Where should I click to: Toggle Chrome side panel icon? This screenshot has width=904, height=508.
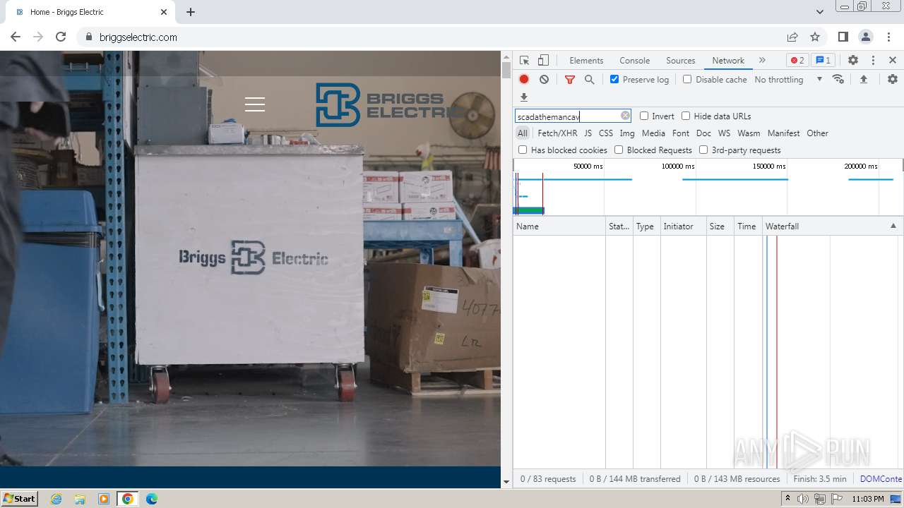(x=843, y=37)
